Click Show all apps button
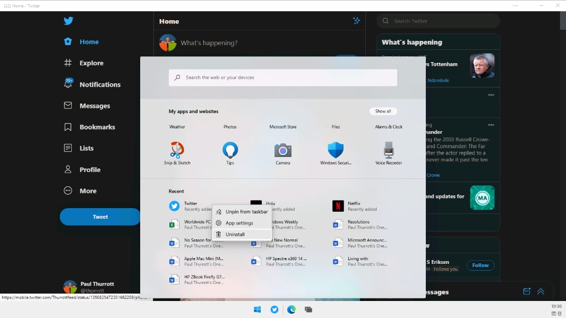Viewport: 566px width, 318px height. [x=383, y=111]
